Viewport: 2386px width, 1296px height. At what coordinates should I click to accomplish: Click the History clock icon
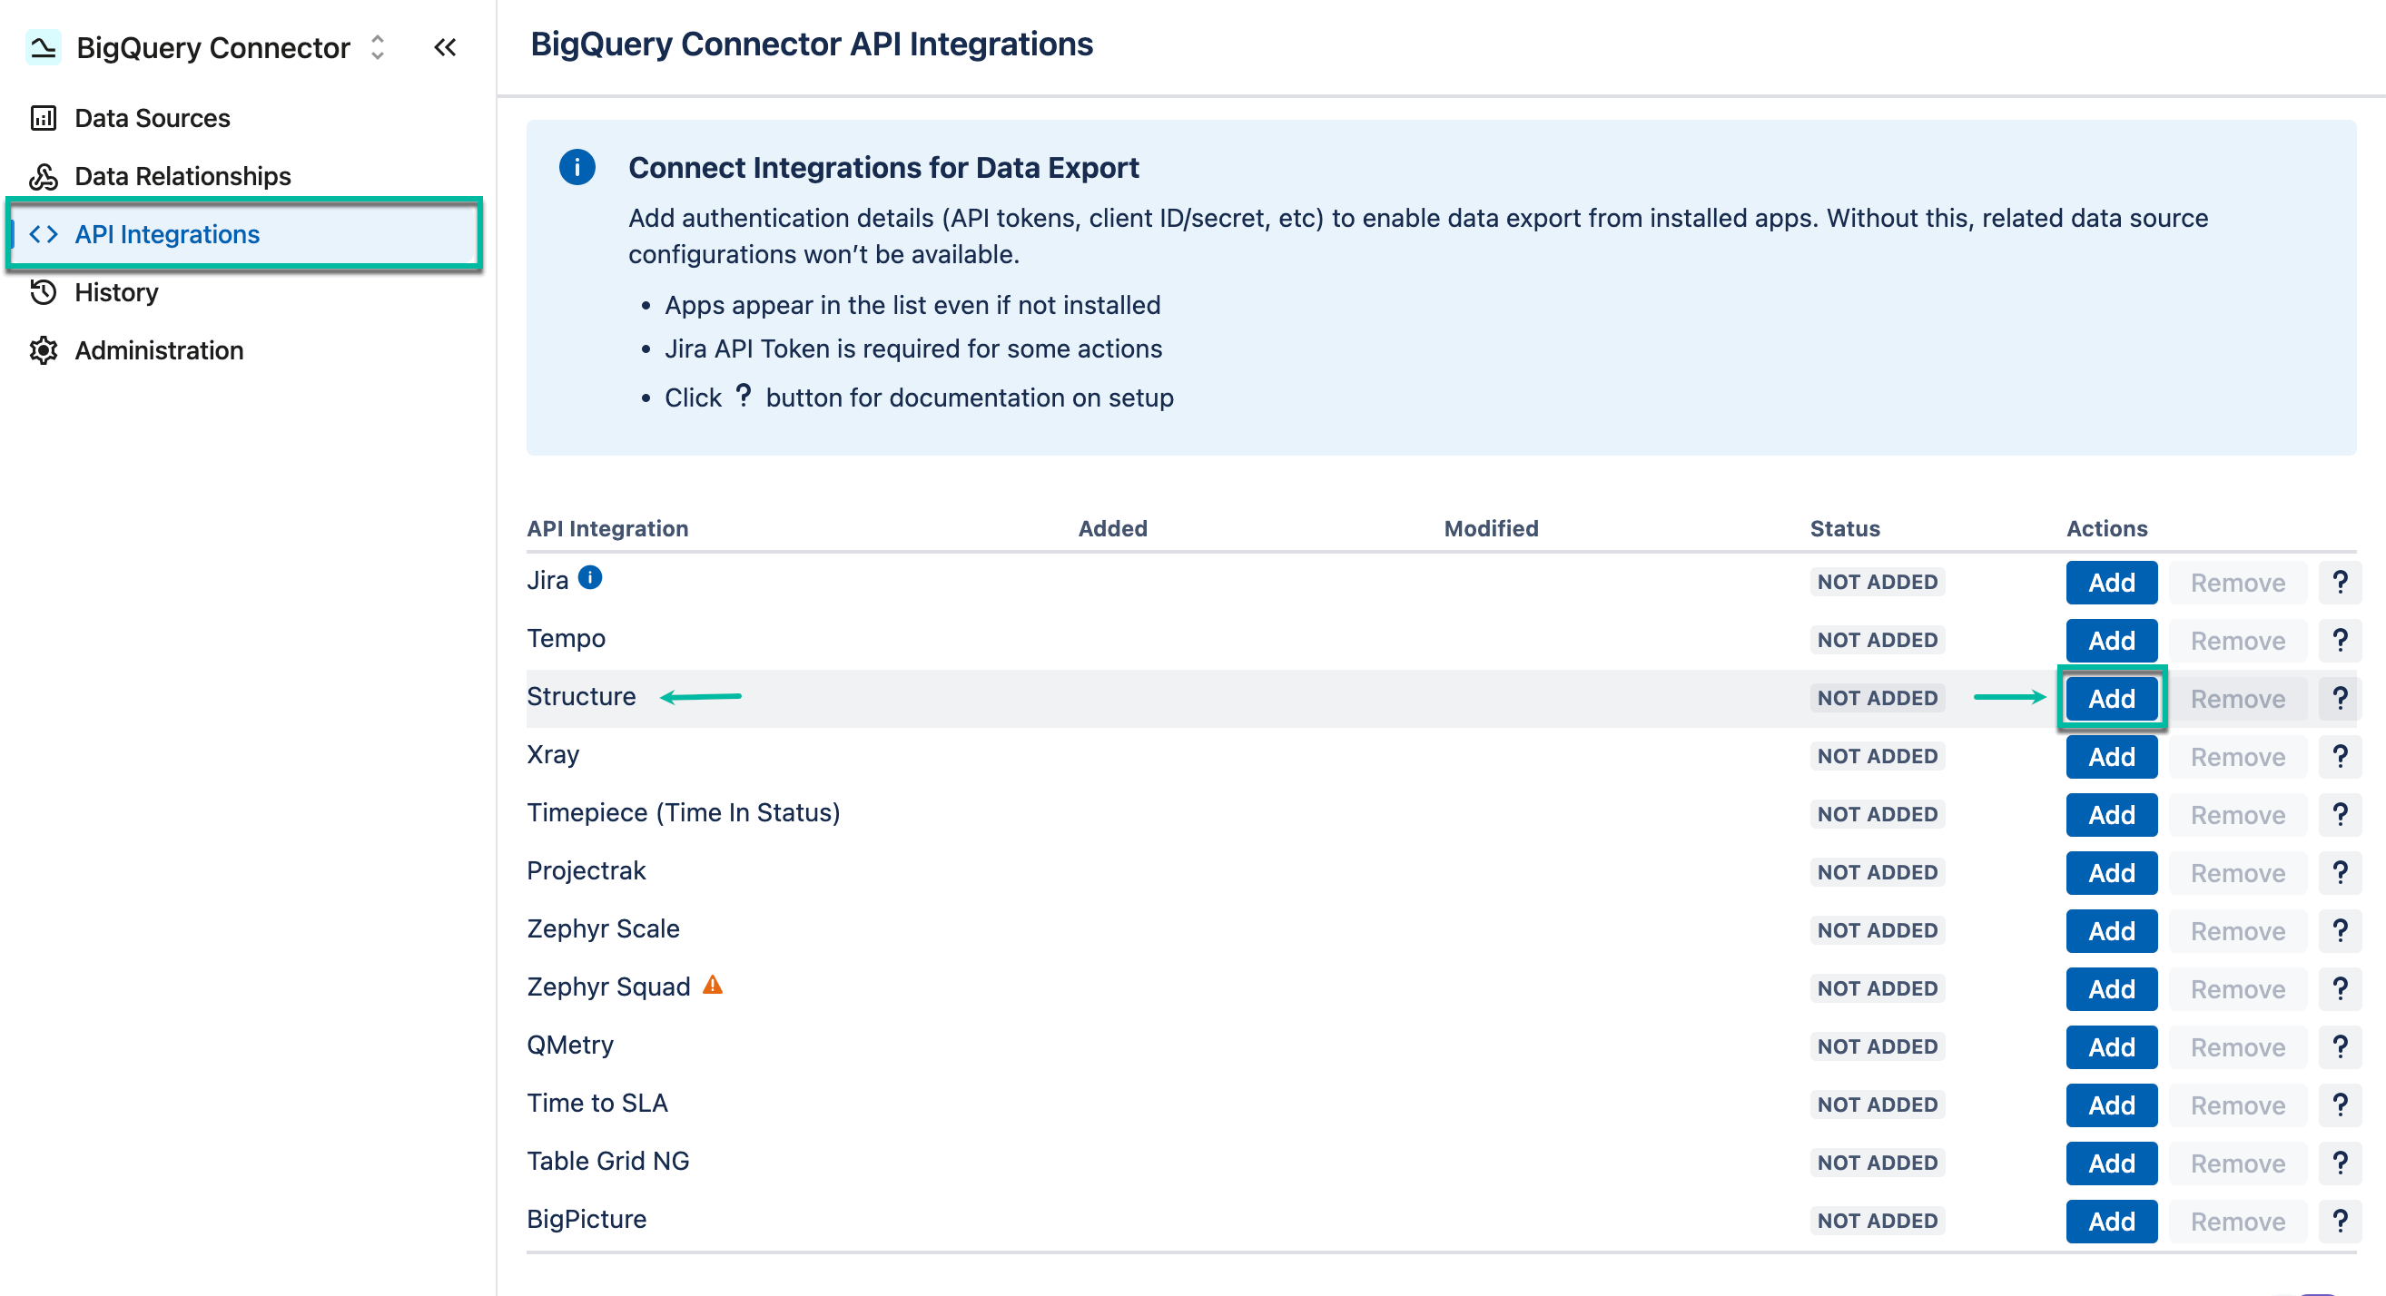coord(44,292)
